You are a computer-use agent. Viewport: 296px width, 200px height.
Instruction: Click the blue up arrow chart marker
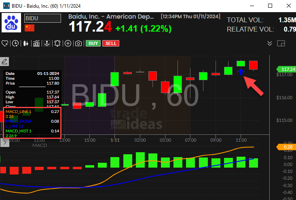[241, 72]
